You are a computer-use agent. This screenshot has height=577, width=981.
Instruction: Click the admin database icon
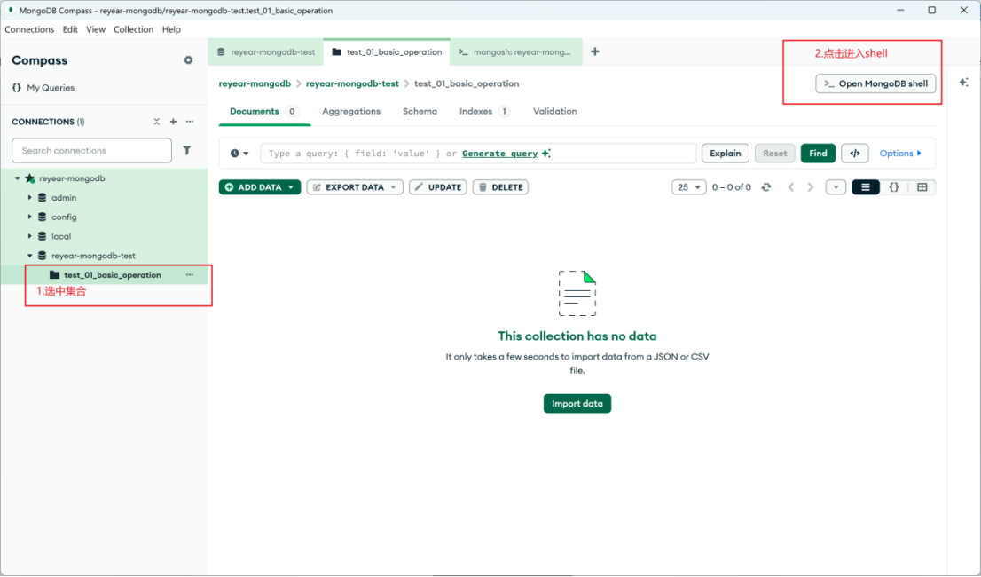(x=42, y=198)
